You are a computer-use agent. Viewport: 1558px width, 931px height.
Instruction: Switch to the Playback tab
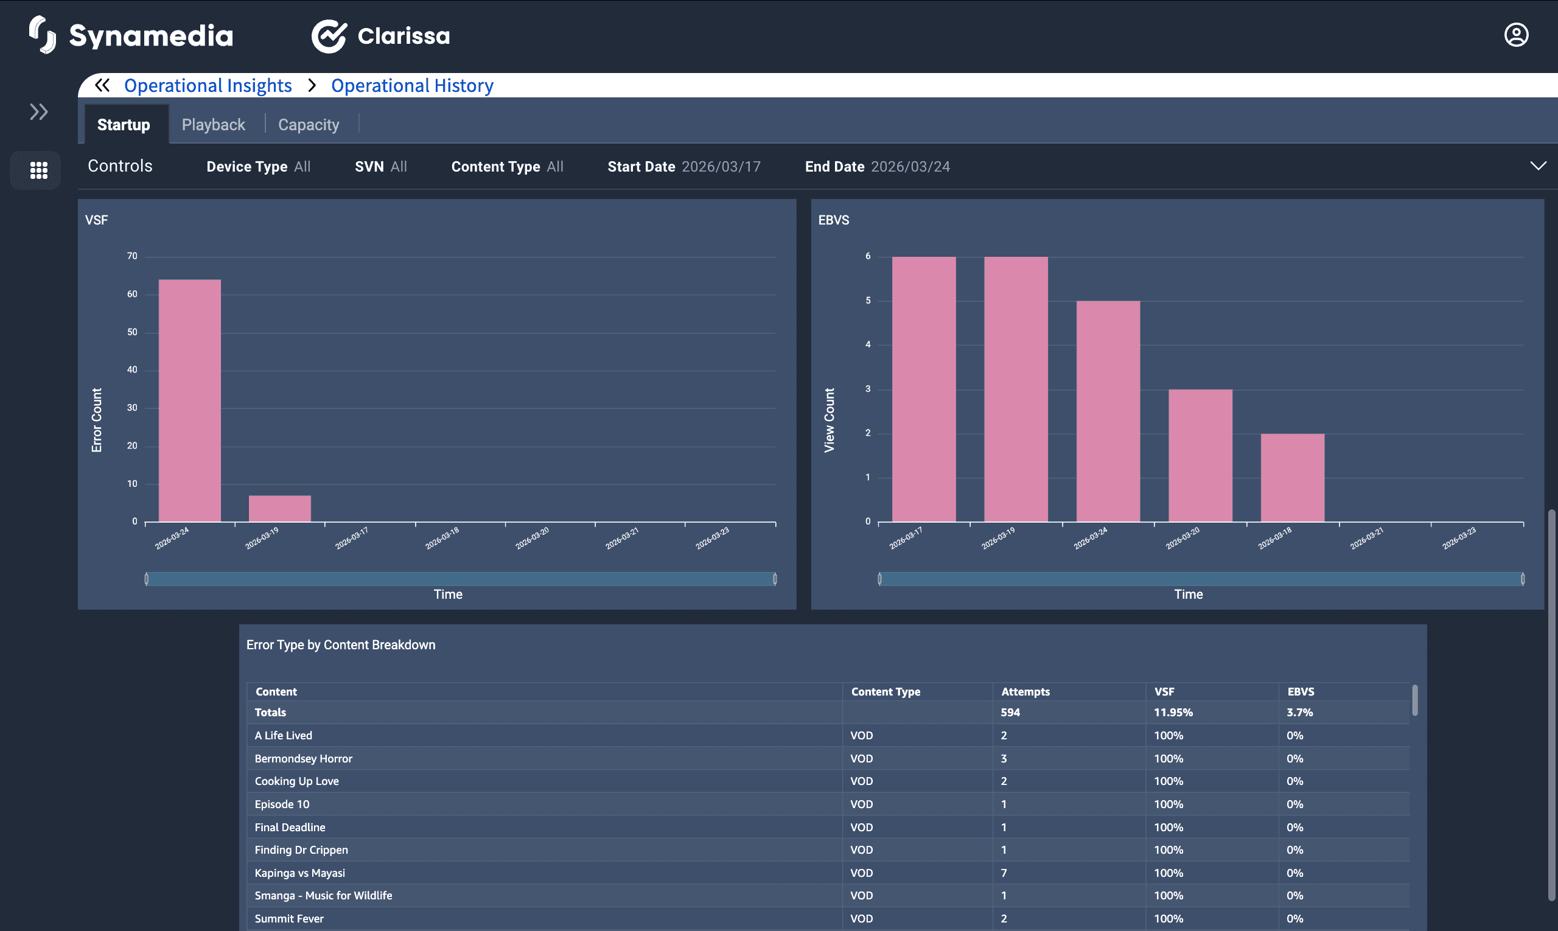pyautogui.click(x=213, y=124)
